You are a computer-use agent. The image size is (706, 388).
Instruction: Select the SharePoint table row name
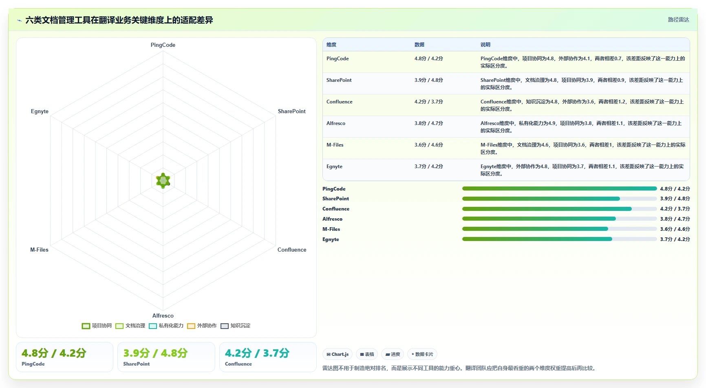click(x=339, y=80)
